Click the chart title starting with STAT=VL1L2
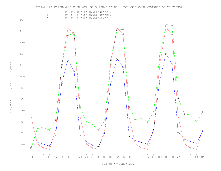Image resolution: width=221 pixels, height=171 pixels. pyautogui.click(x=110, y=7)
